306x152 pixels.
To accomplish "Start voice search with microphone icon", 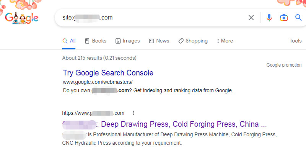I will (x=269, y=18).
